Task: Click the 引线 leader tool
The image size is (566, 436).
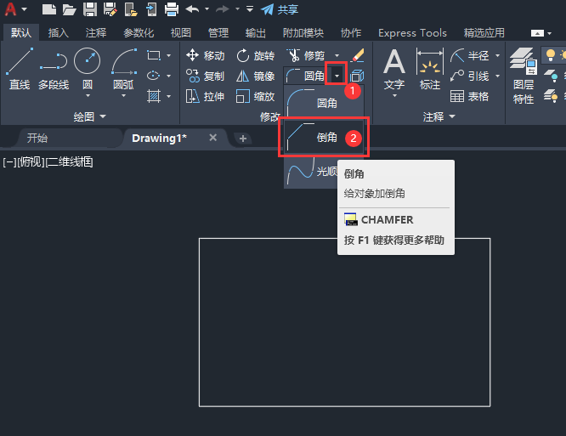Action: (x=470, y=76)
